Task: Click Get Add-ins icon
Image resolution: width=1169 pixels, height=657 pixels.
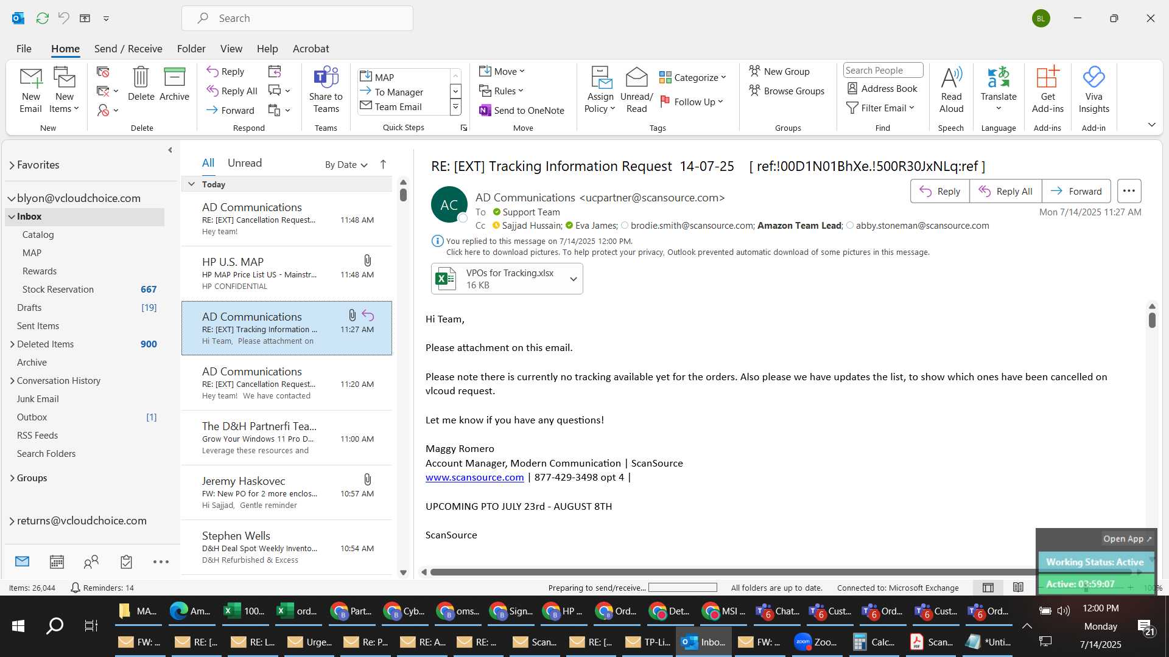Action: [x=1047, y=90]
